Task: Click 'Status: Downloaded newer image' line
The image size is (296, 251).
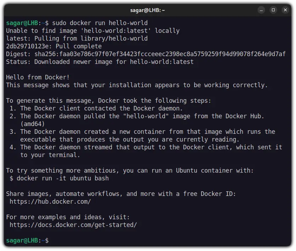Action: (x=100, y=62)
